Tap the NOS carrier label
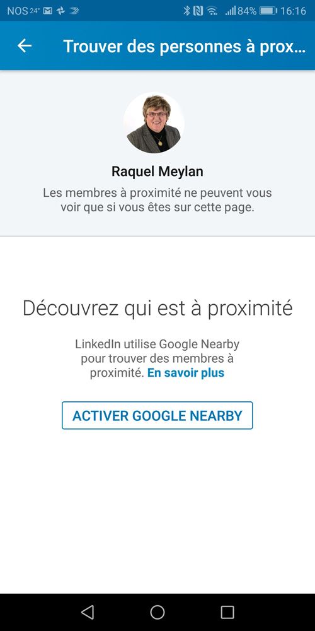315x631 pixels. tap(17, 11)
